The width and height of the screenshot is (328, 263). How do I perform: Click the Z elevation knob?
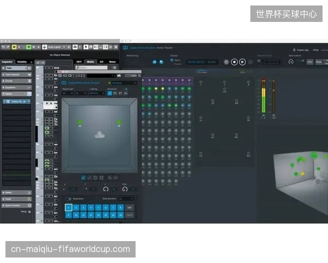click(x=106, y=189)
